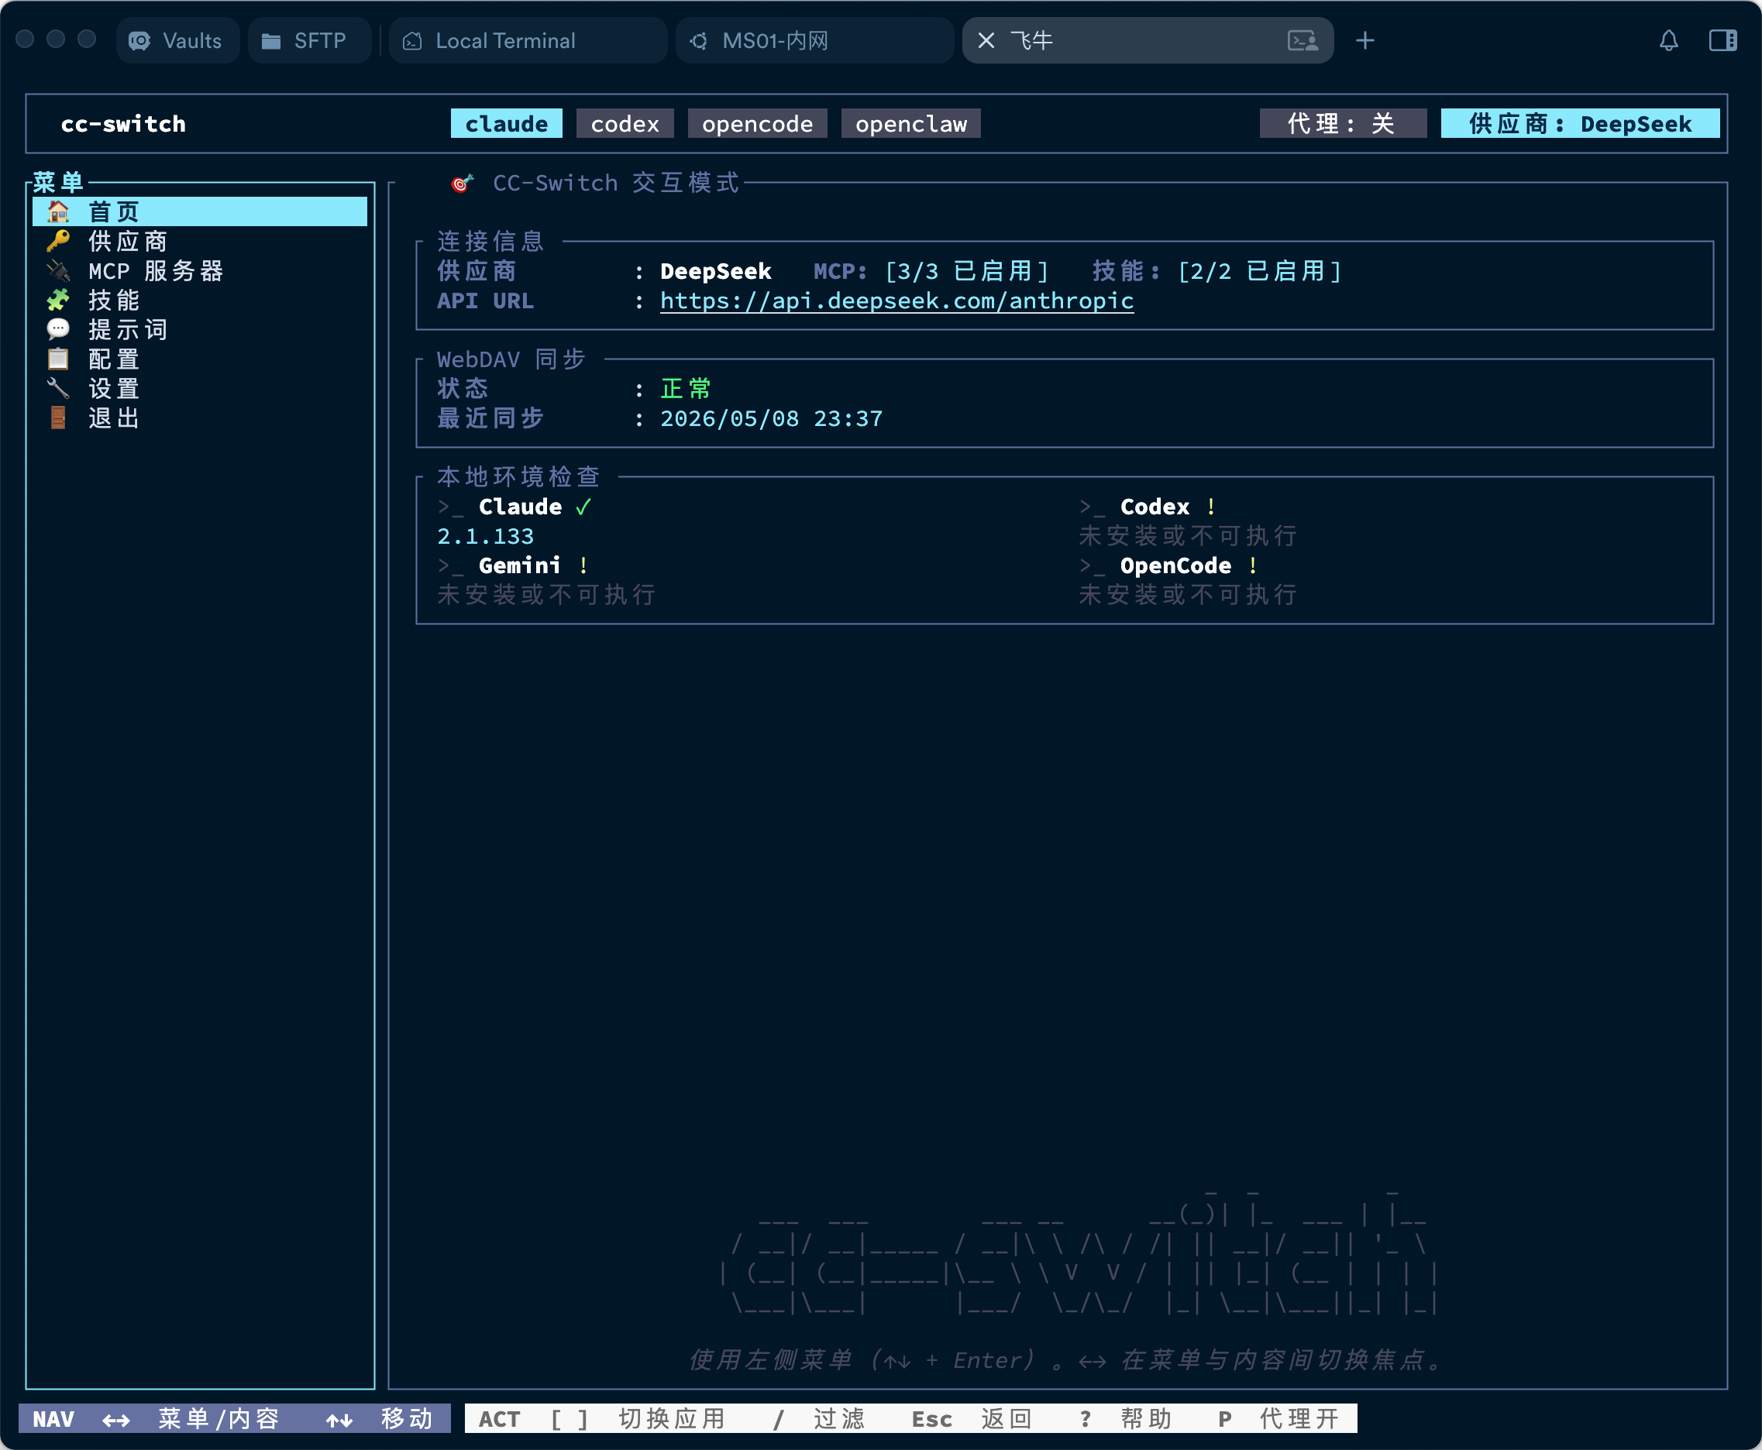Click the warning mark next to Codex
1762x1450 pixels.
click(1210, 507)
